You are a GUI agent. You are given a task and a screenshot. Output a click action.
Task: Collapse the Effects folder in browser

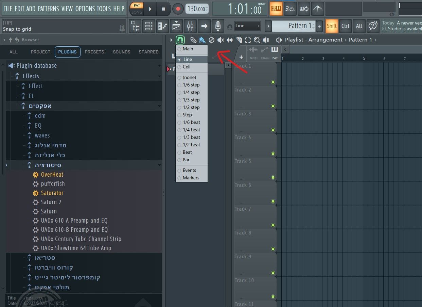pyautogui.click(x=159, y=76)
